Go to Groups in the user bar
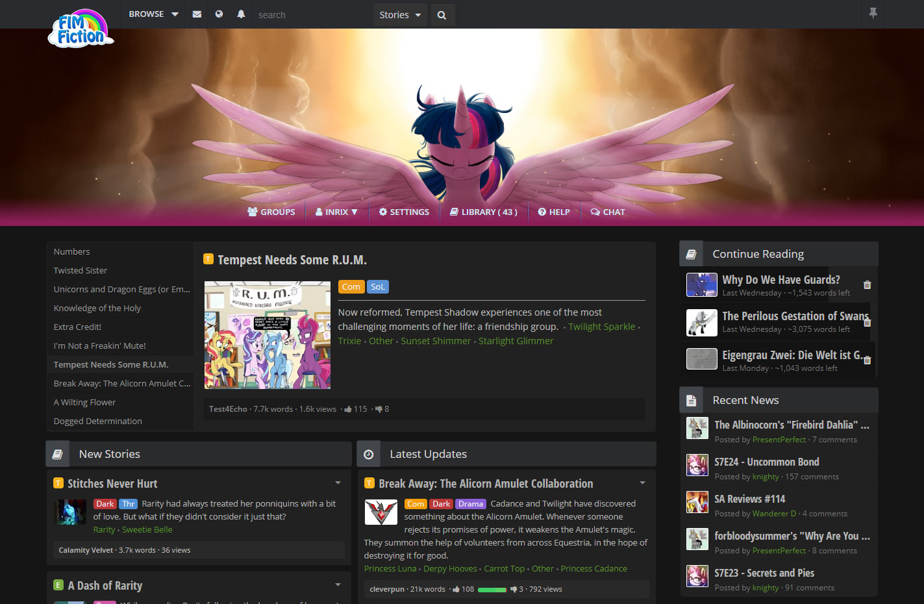Image resolution: width=924 pixels, height=604 pixels. 271,212
